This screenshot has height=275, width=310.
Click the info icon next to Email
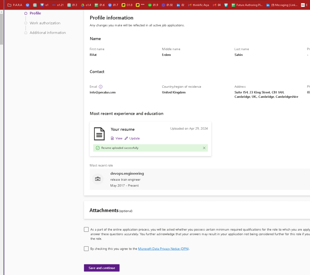click(x=101, y=87)
